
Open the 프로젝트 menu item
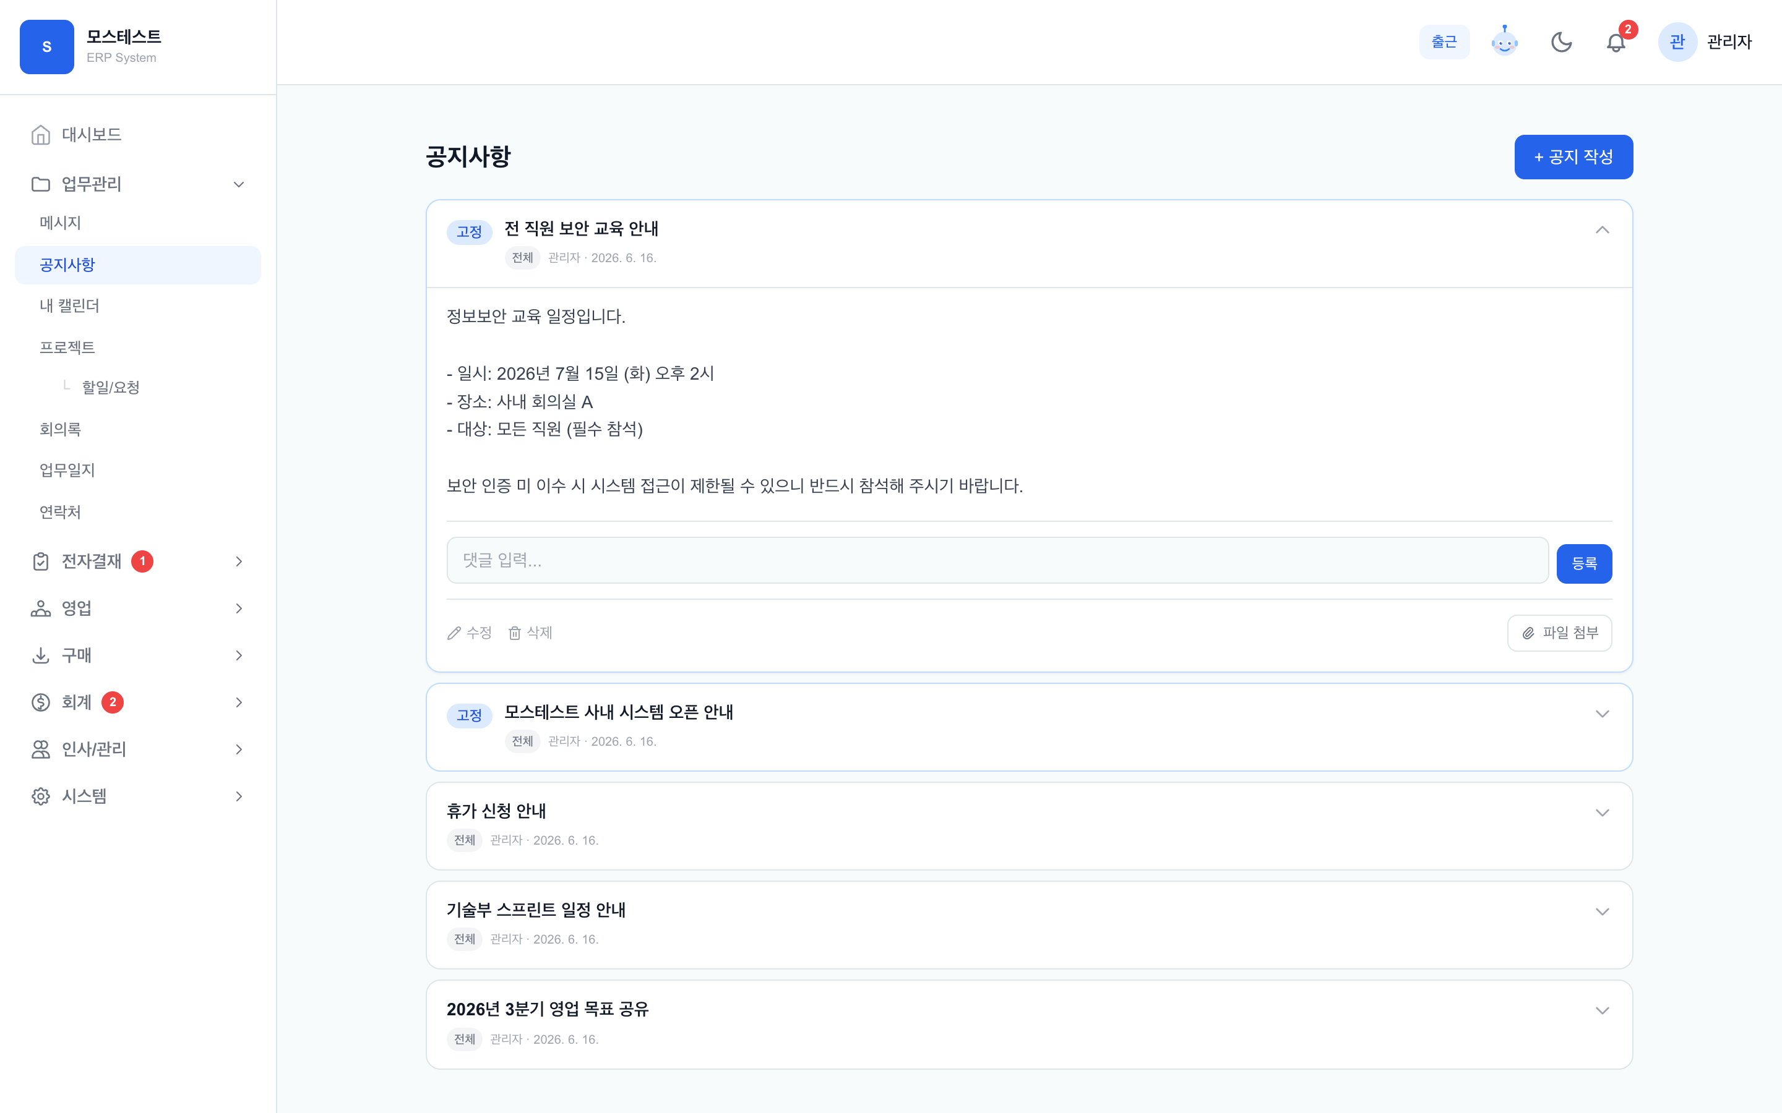tap(138, 348)
